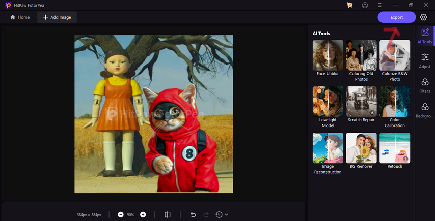Open settings gear next to Export
435x221 pixels.
(x=424, y=17)
